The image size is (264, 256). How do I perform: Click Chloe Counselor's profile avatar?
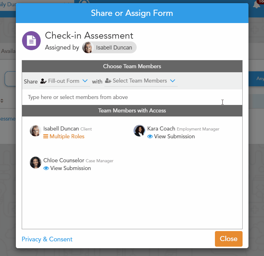click(35, 163)
